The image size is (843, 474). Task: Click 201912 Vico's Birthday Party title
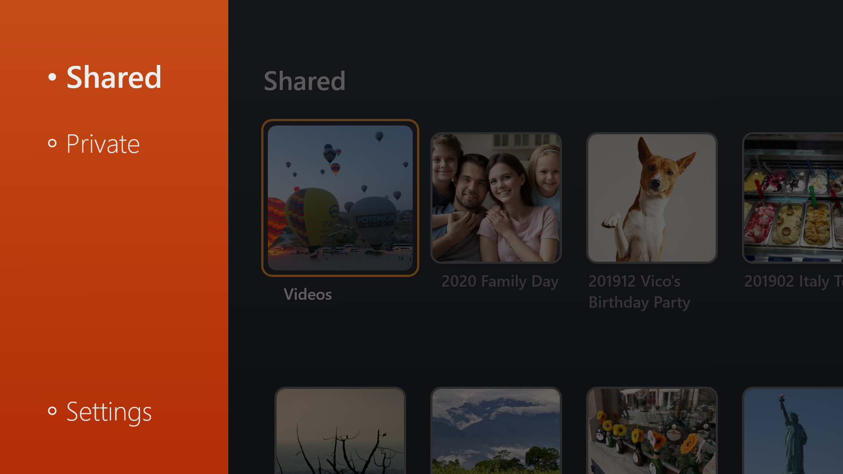tap(639, 292)
